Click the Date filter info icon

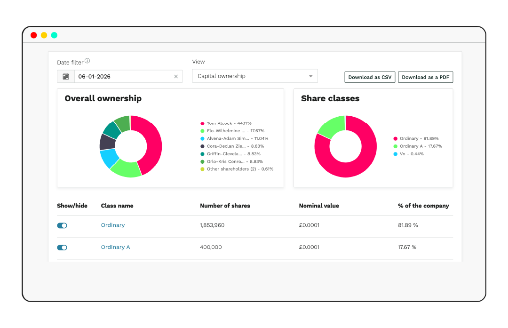tap(87, 61)
